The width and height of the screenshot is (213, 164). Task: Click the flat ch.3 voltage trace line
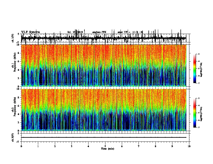[x=104, y=137]
